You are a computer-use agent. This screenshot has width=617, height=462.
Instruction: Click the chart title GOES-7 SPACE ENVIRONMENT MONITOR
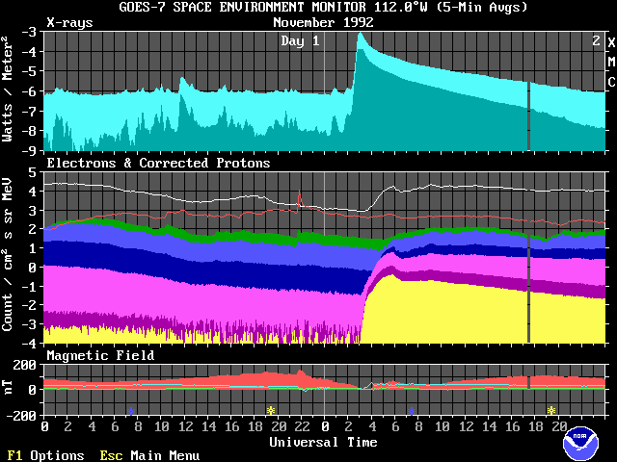click(242, 7)
